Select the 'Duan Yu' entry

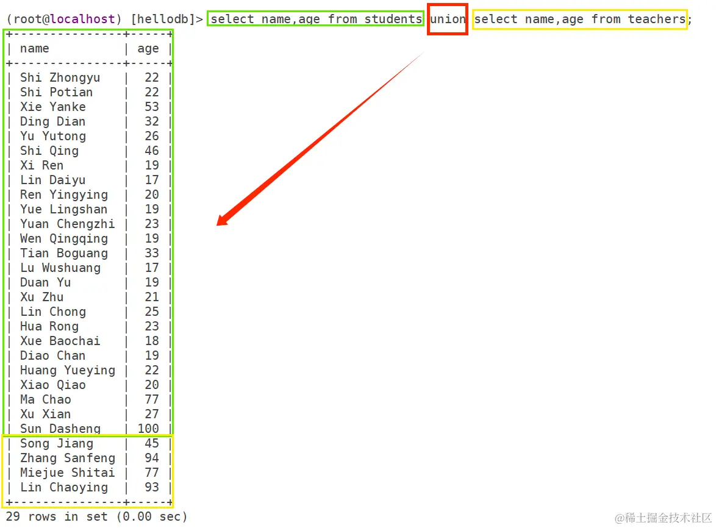(x=45, y=282)
